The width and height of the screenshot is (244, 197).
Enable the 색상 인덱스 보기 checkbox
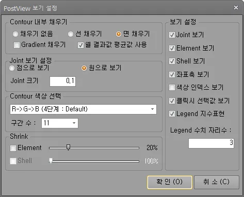(172, 87)
